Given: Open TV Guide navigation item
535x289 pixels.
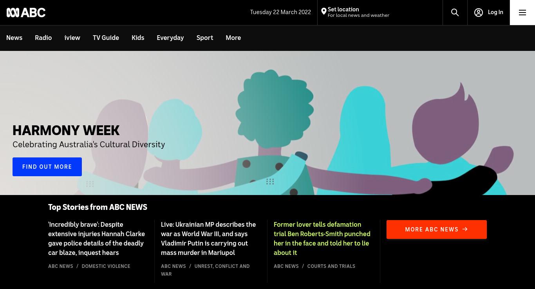Looking at the screenshot, I should click(x=106, y=38).
